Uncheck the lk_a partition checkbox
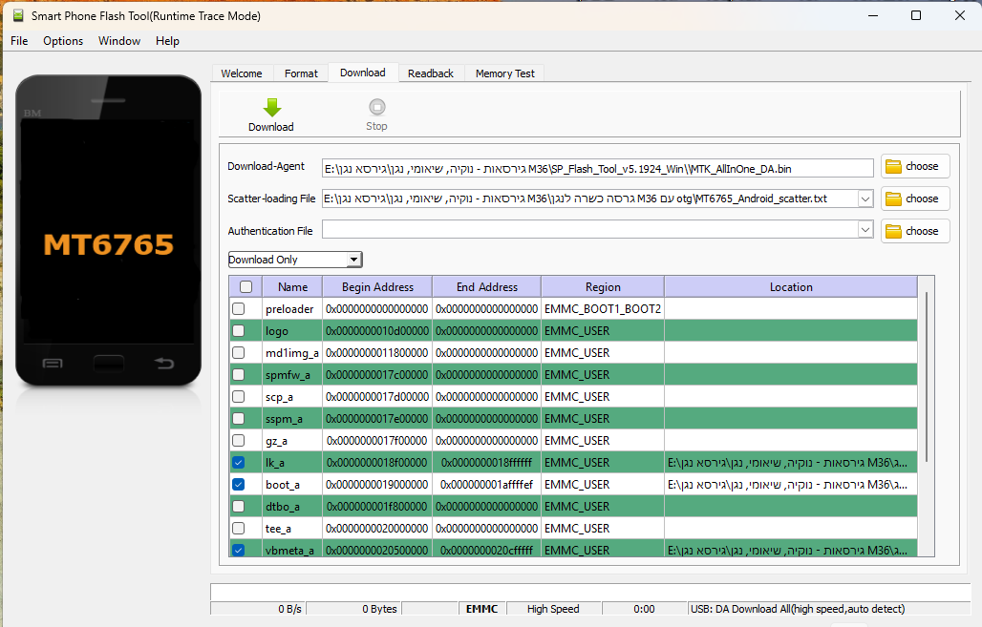 [x=239, y=462]
